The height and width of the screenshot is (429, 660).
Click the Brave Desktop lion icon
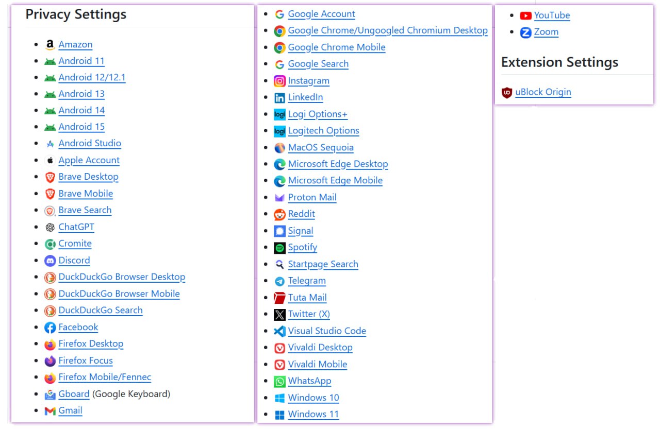tap(50, 177)
